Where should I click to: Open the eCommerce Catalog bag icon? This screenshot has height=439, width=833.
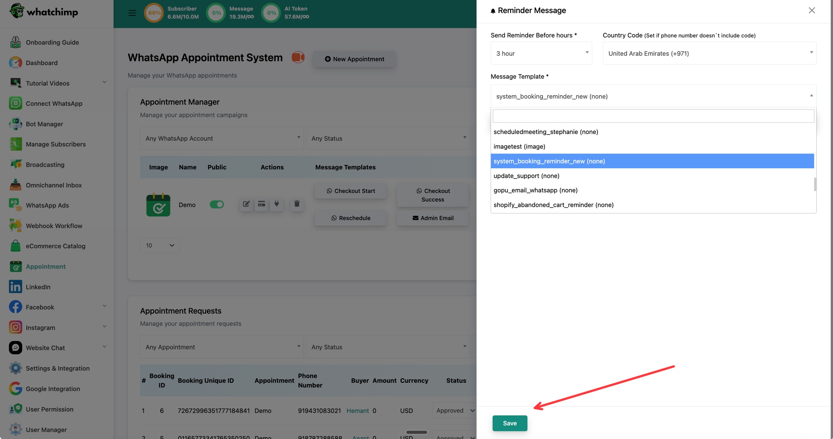pyautogui.click(x=15, y=246)
